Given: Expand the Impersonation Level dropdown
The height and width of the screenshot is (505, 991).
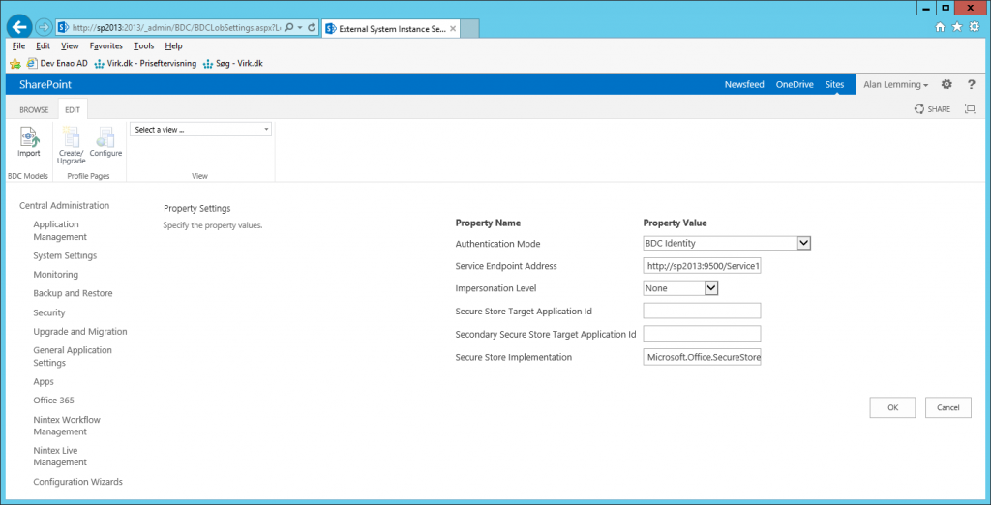Looking at the screenshot, I should 710,287.
